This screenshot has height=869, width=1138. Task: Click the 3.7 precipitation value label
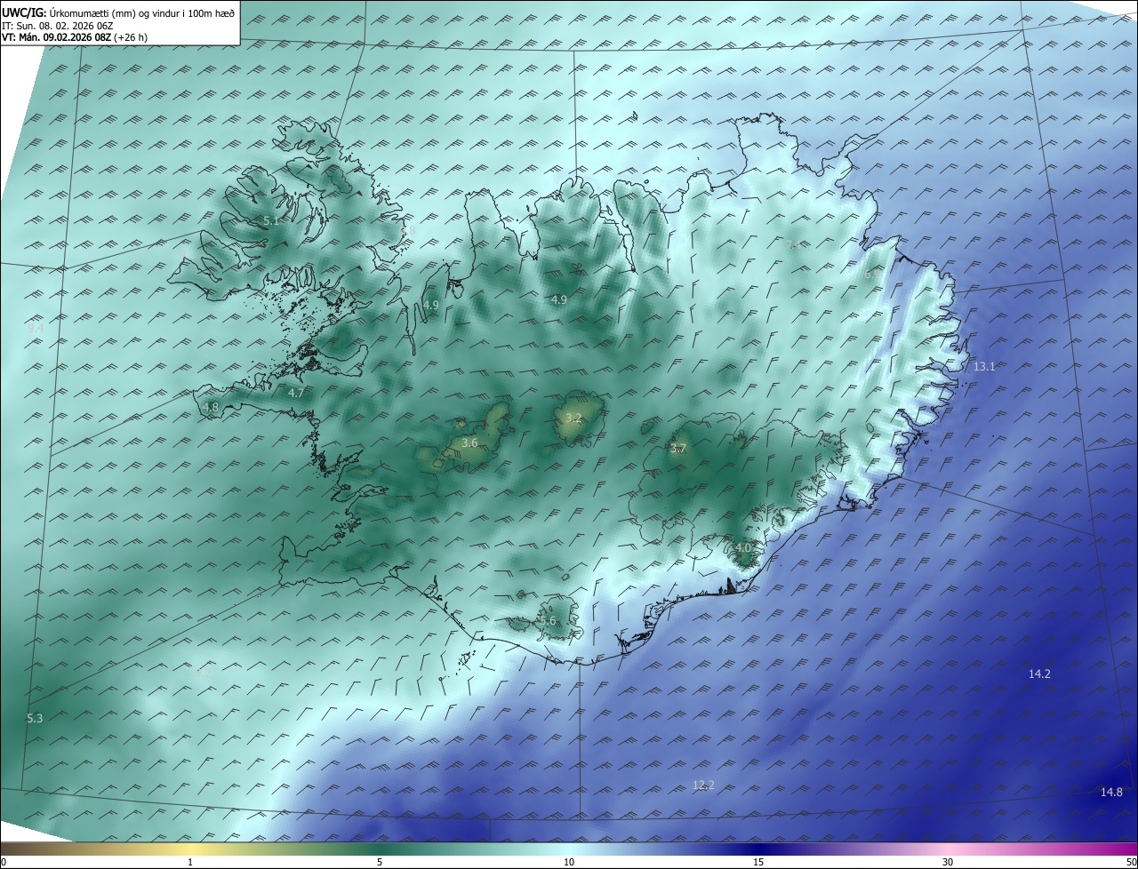(678, 449)
